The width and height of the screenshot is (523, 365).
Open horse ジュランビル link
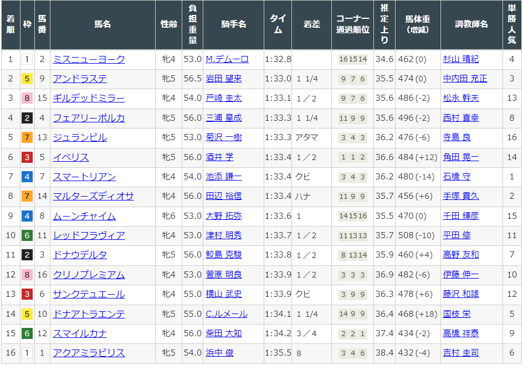80,137
